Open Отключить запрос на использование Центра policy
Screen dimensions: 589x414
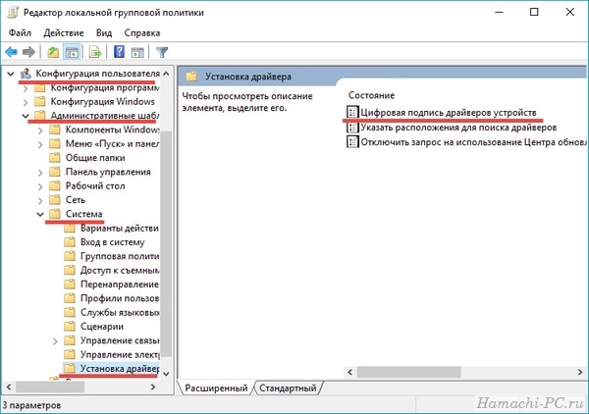point(473,142)
